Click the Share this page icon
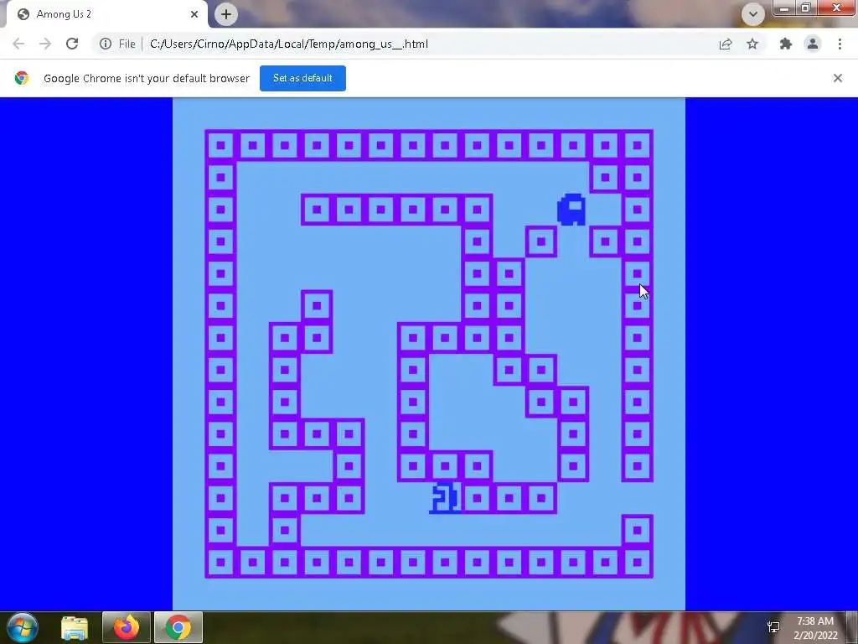The height and width of the screenshot is (644, 858). [726, 44]
